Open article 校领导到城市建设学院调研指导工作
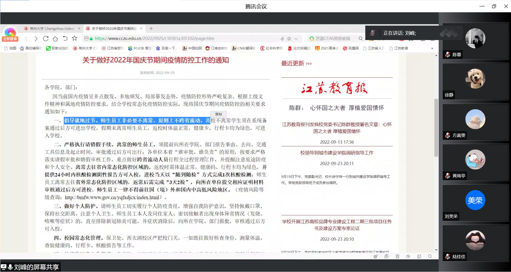Image resolution: width=511 pixels, height=272 pixels. pyautogui.click(x=337, y=153)
